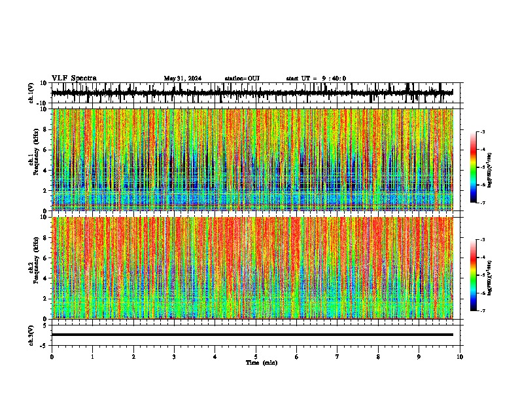Click the "ch.3(V)" axis label

(31, 335)
